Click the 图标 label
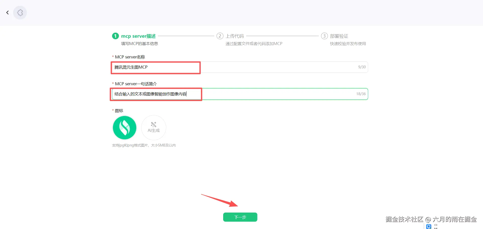 tap(119, 111)
